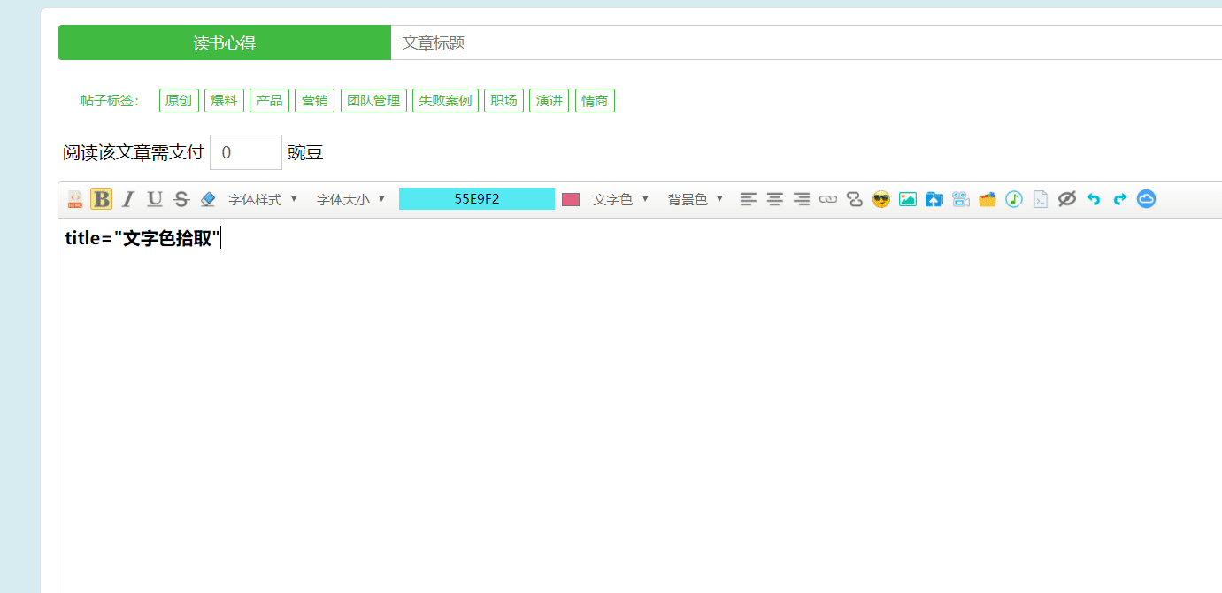Viewport: 1222px width, 593px height.
Task: Select the 失败案例 tag
Action: [445, 101]
